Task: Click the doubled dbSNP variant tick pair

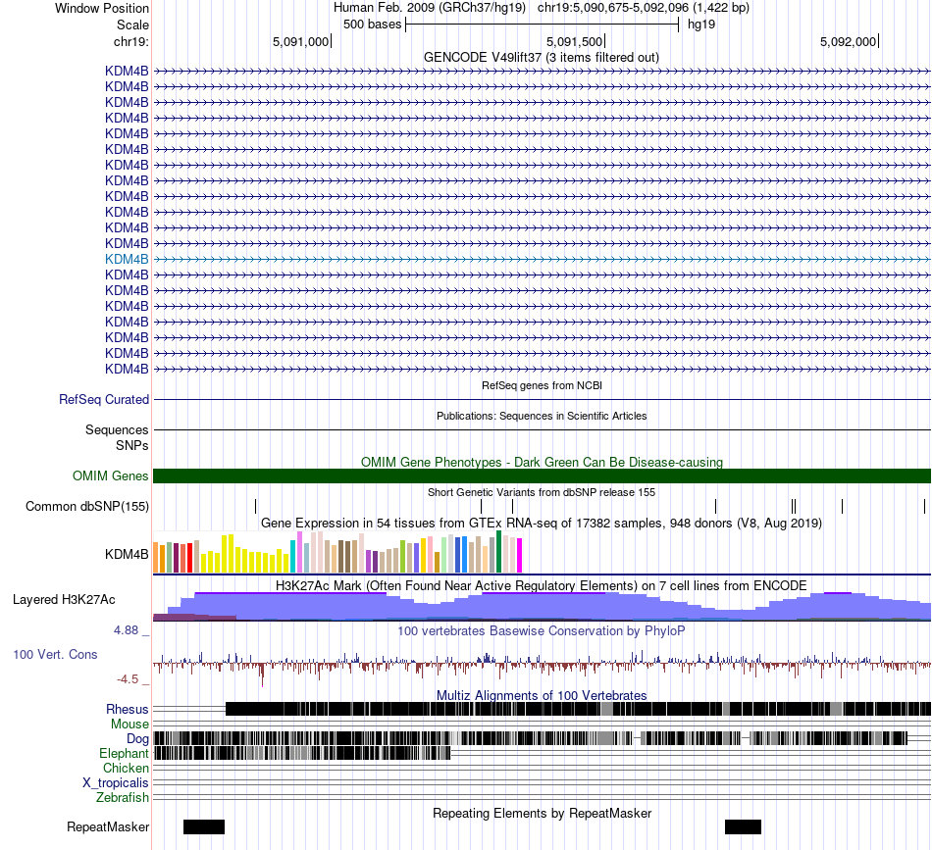Action: tap(794, 506)
